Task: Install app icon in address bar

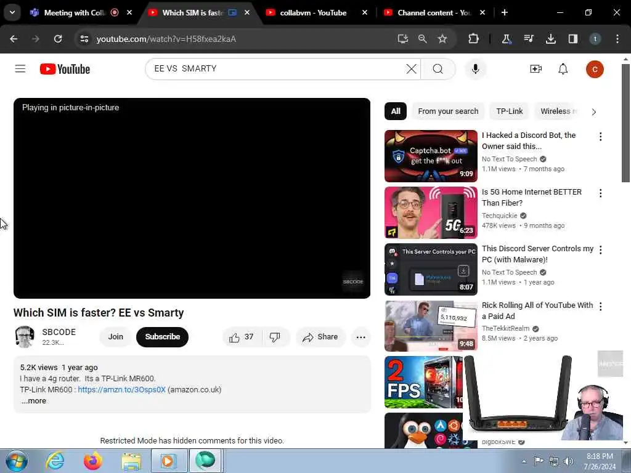Action: (x=403, y=39)
